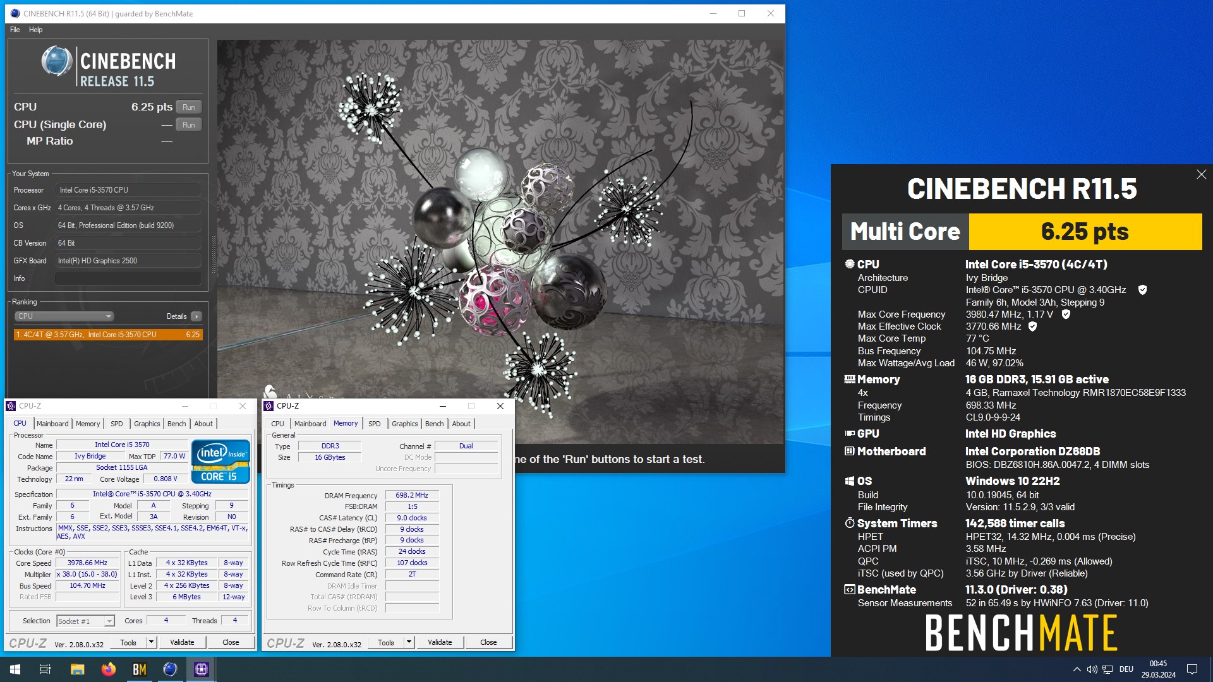Screen dimensions: 1213x682
Task: Expand ranking Details arrow
Action: pos(196,316)
